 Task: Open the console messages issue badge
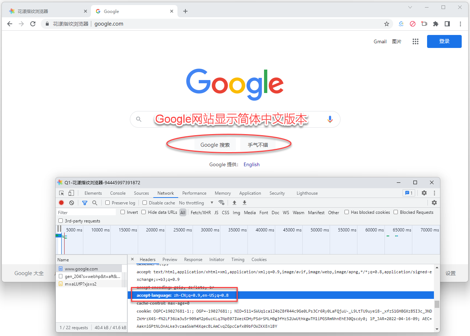409,193
